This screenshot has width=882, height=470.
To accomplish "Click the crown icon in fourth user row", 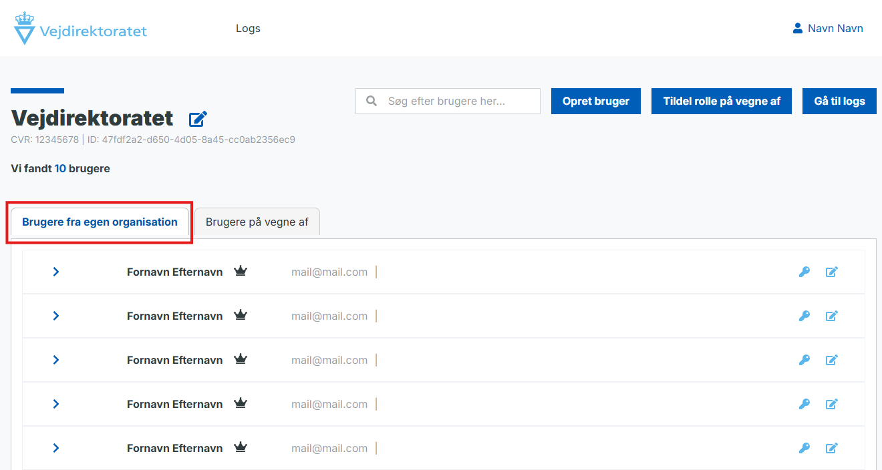I will click(x=241, y=403).
